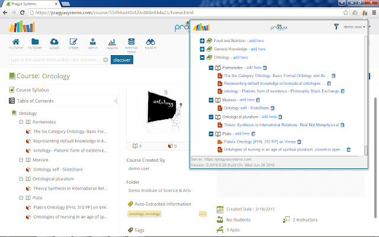Image resolution: width=379 pixels, height=237 pixels.
Task: Open Representing default knowledge in biomedical ontologies link
Action: click(274, 84)
